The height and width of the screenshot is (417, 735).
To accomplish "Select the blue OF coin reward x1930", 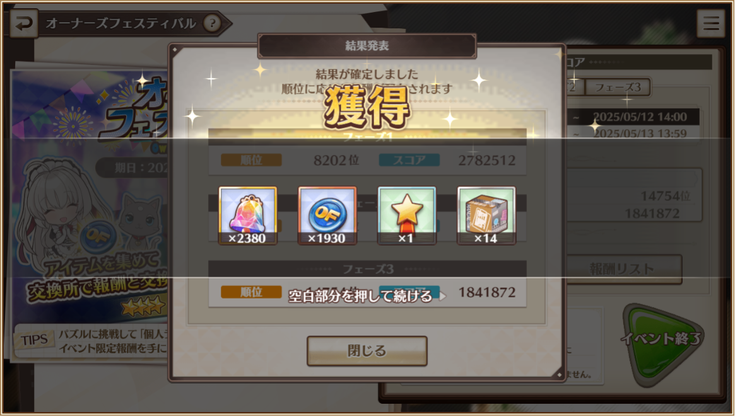I will click(x=327, y=215).
